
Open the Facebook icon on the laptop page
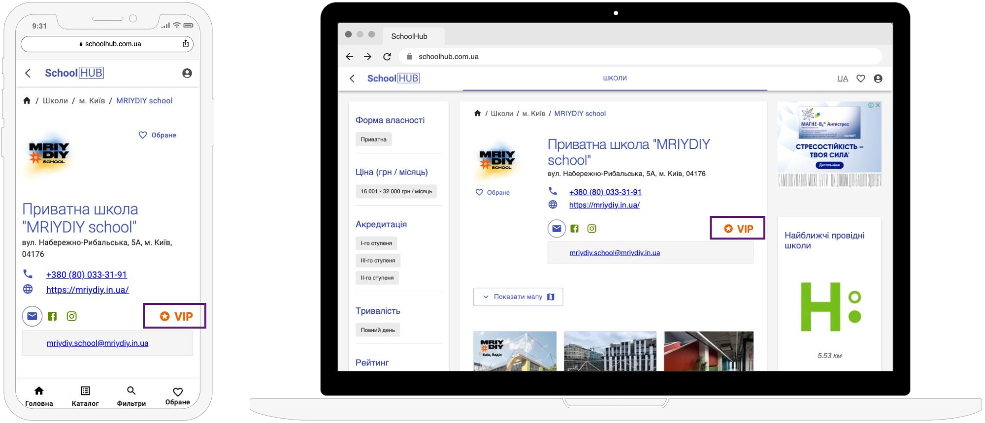[x=574, y=228]
